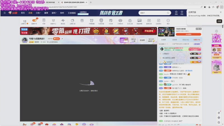224x126 pixels.
Task: Open 每日试玩 button in room header
Action: click(x=151, y=40)
